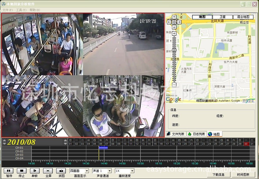The image size is (259, 179).
Task: Click the Google logo on the map
Action: [174, 99]
